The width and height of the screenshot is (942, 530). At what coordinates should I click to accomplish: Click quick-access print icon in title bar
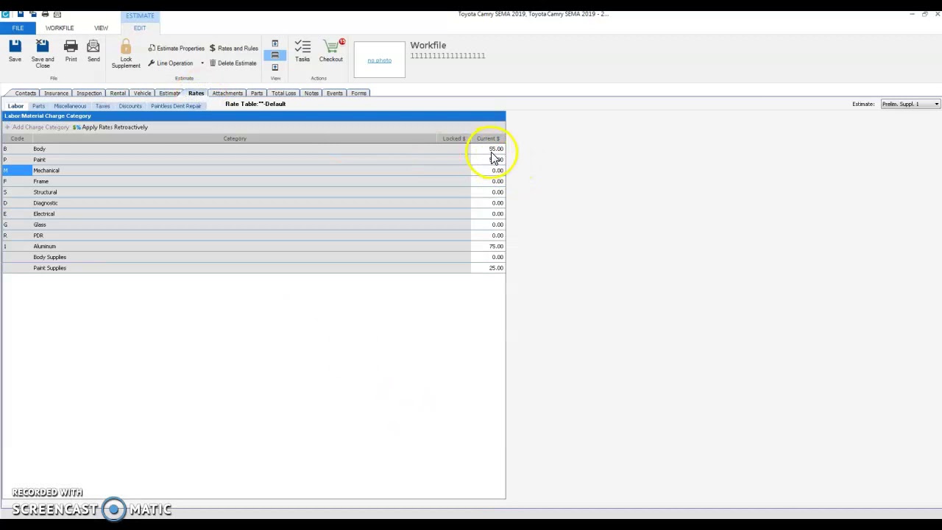point(45,14)
